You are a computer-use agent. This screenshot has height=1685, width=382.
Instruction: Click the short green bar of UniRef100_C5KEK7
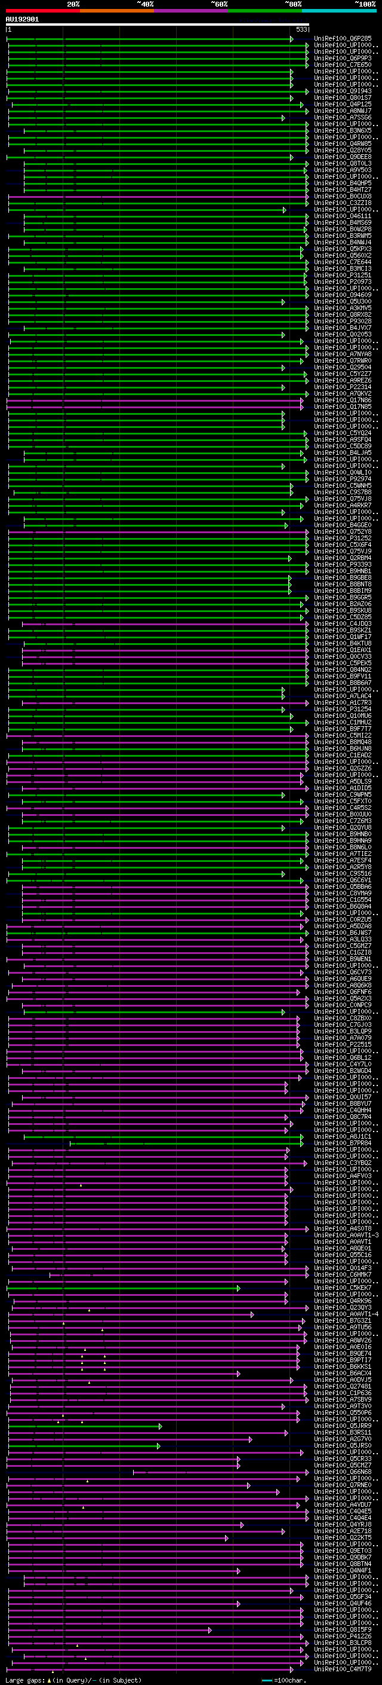click(124, 1288)
